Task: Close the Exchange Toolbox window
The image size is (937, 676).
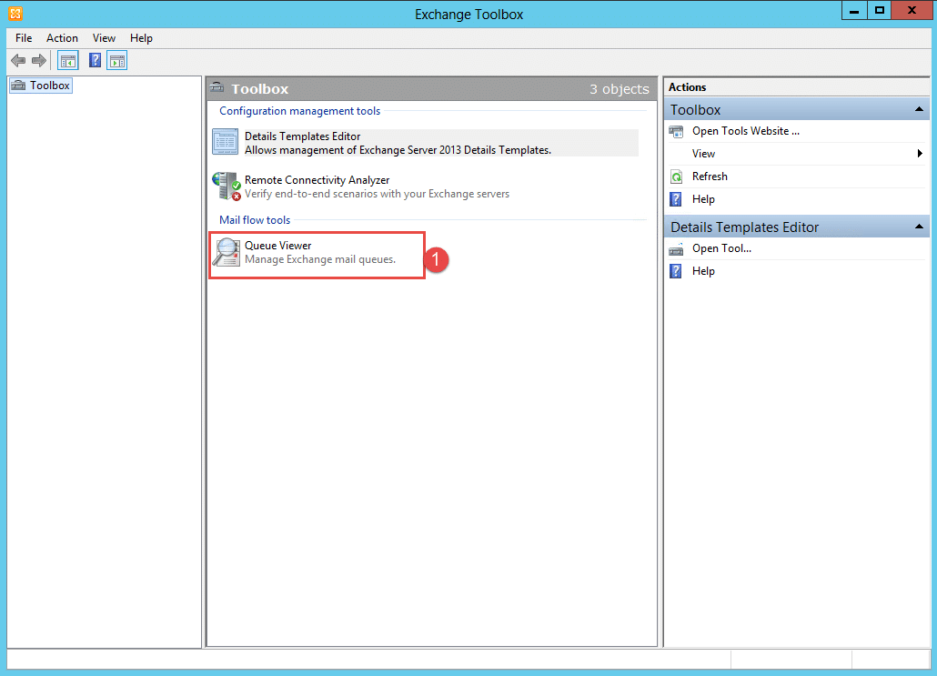Action: click(912, 10)
